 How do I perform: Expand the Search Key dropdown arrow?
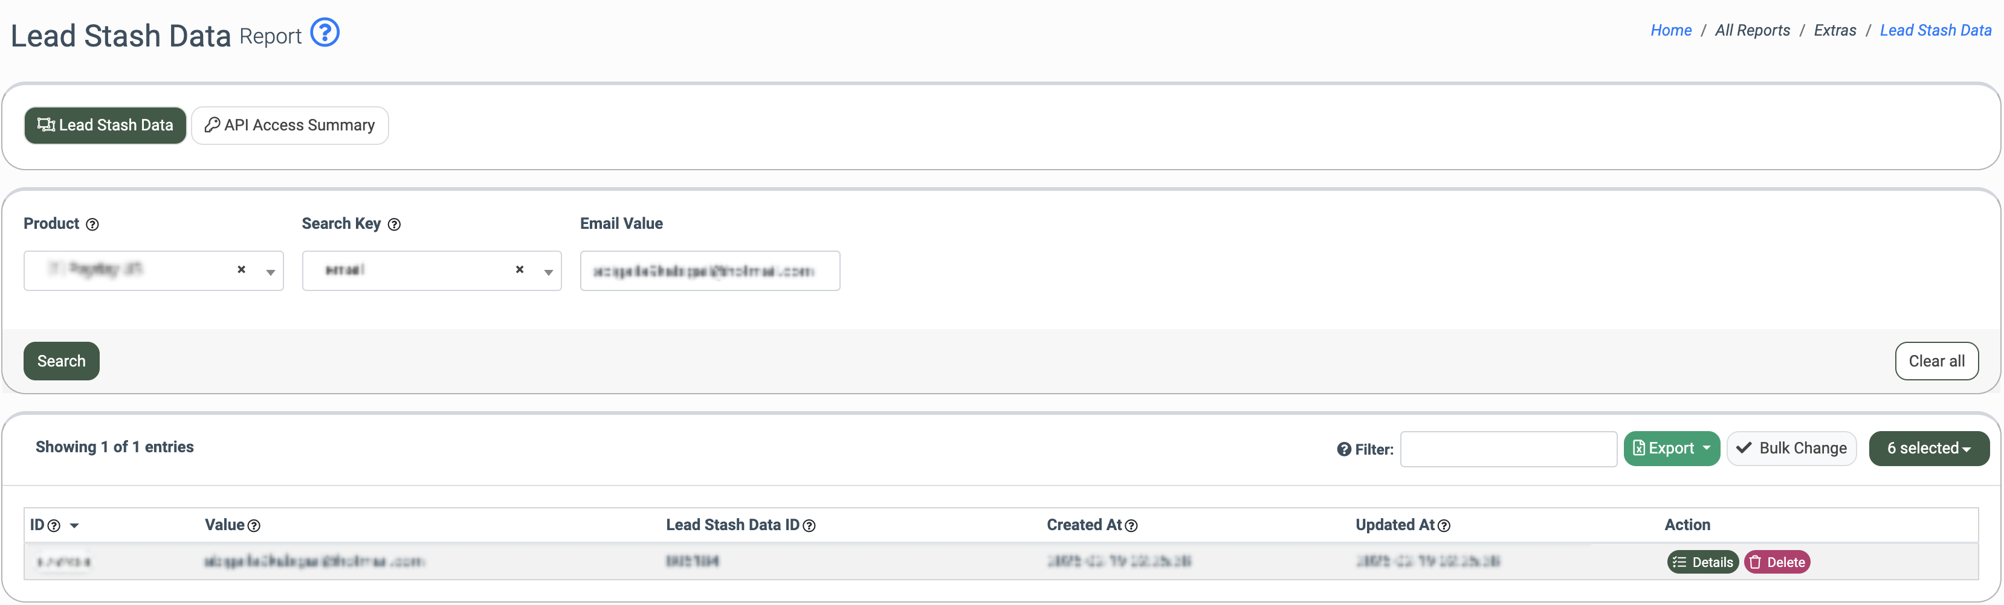click(549, 272)
